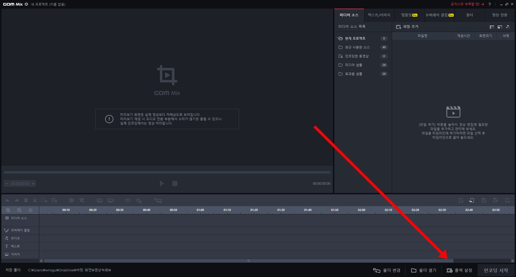The width and height of the screenshot is (516, 277).
Task: Click scrollbar right arrow under timeline
Action: 512,261
